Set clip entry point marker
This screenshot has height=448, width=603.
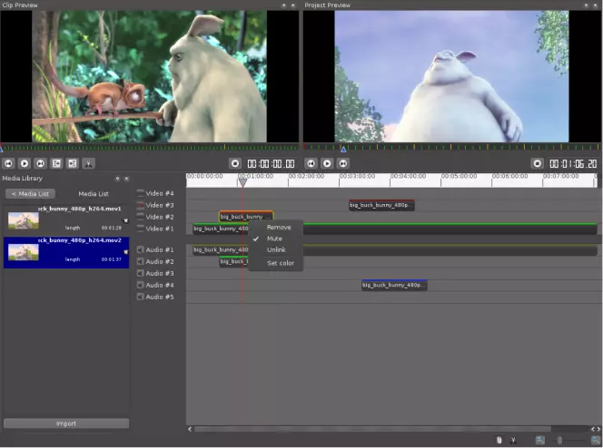56,163
